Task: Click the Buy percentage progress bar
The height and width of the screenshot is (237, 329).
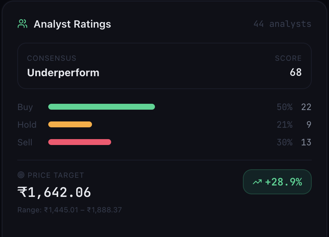Action: (x=102, y=107)
